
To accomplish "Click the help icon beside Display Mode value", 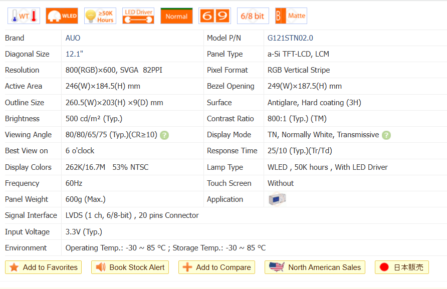I will coord(386,135).
